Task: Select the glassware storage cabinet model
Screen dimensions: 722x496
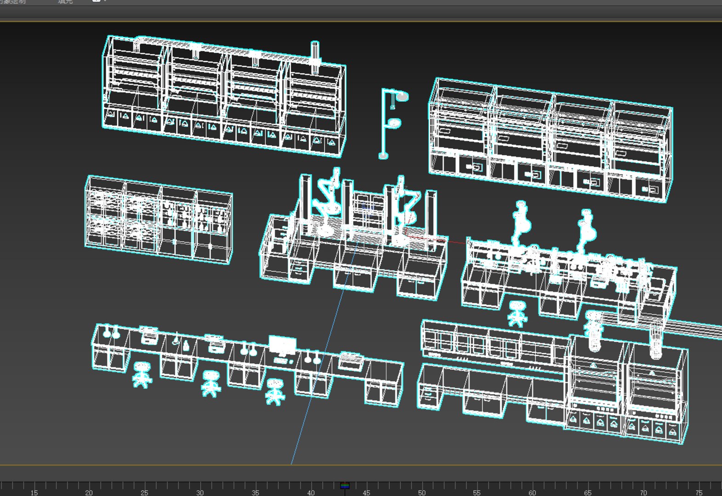Action: click(159, 220)
